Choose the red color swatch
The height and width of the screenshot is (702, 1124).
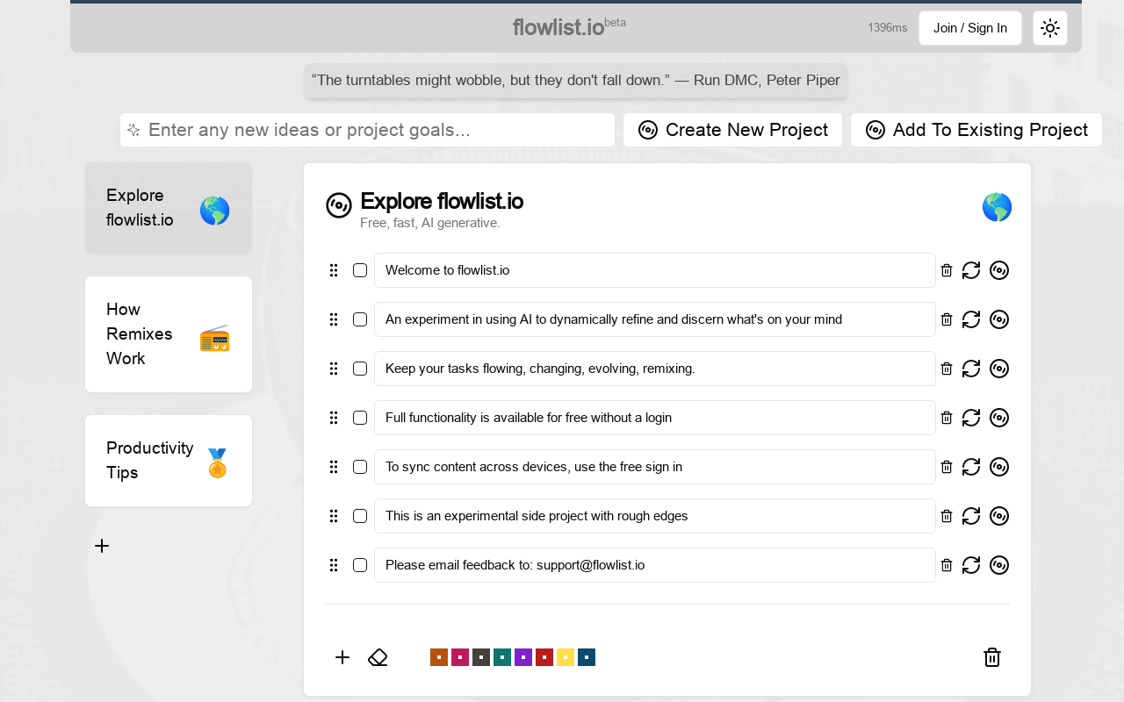coord(544,657)
